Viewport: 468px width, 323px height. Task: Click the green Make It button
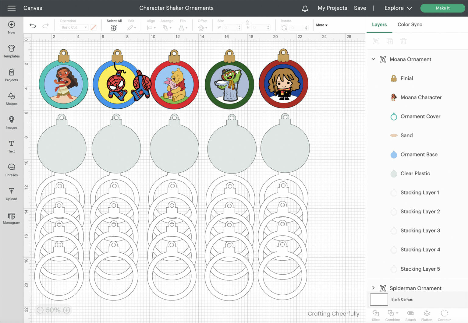tap(442, 8)
